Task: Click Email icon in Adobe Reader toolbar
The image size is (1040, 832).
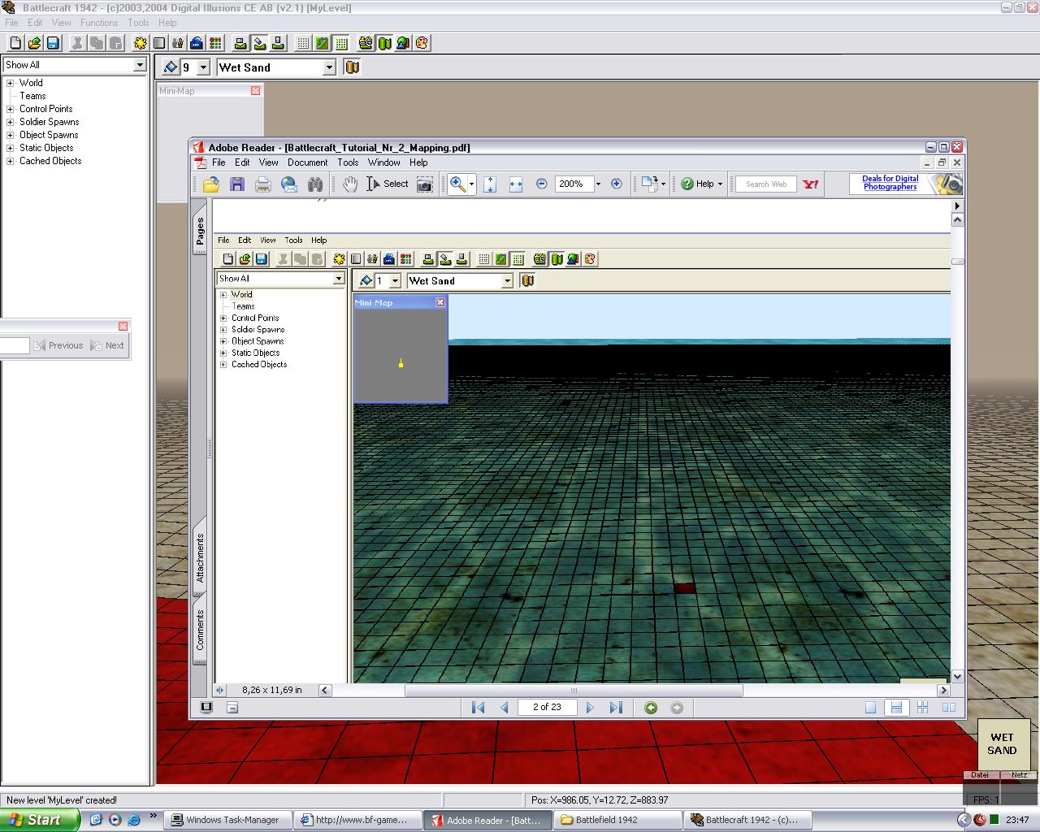Action: (289, 184)
